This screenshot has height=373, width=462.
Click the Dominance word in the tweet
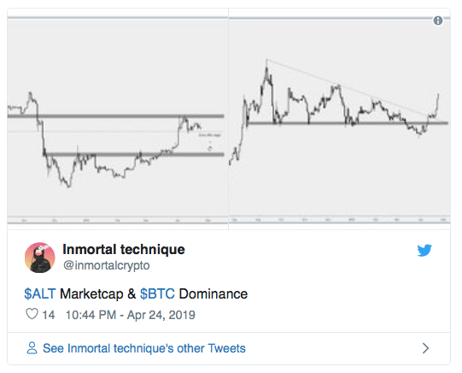213,294
